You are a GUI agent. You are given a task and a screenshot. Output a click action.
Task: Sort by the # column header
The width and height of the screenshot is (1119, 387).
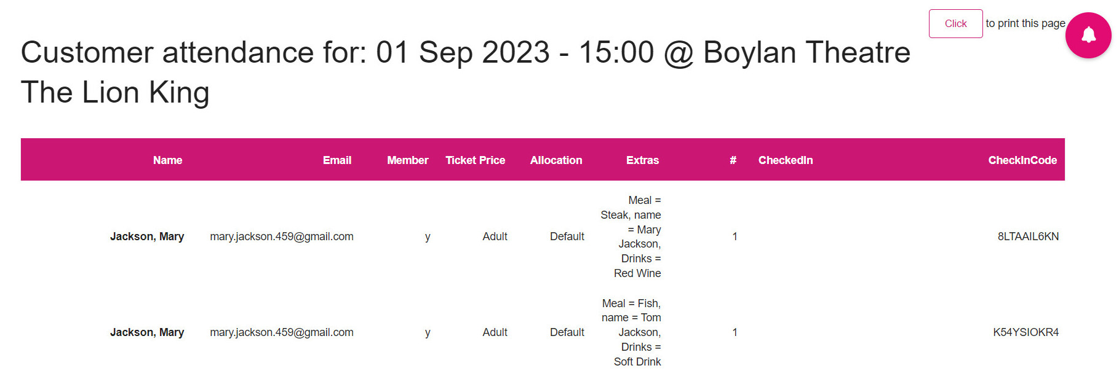(x=732, y=160)
